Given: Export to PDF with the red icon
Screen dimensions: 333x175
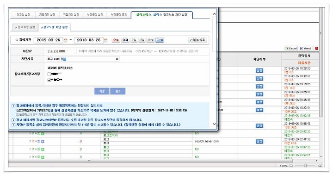Looking at the screenshot, I should [317, 48].
